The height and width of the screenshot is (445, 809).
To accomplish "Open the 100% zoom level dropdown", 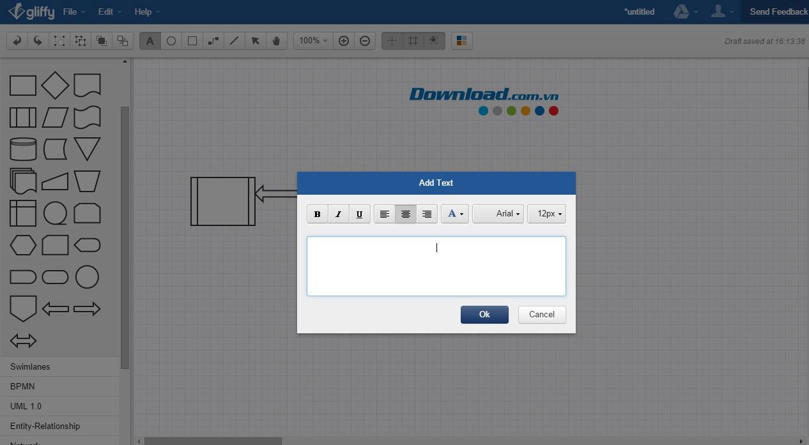I will click(x=313, y=41).
